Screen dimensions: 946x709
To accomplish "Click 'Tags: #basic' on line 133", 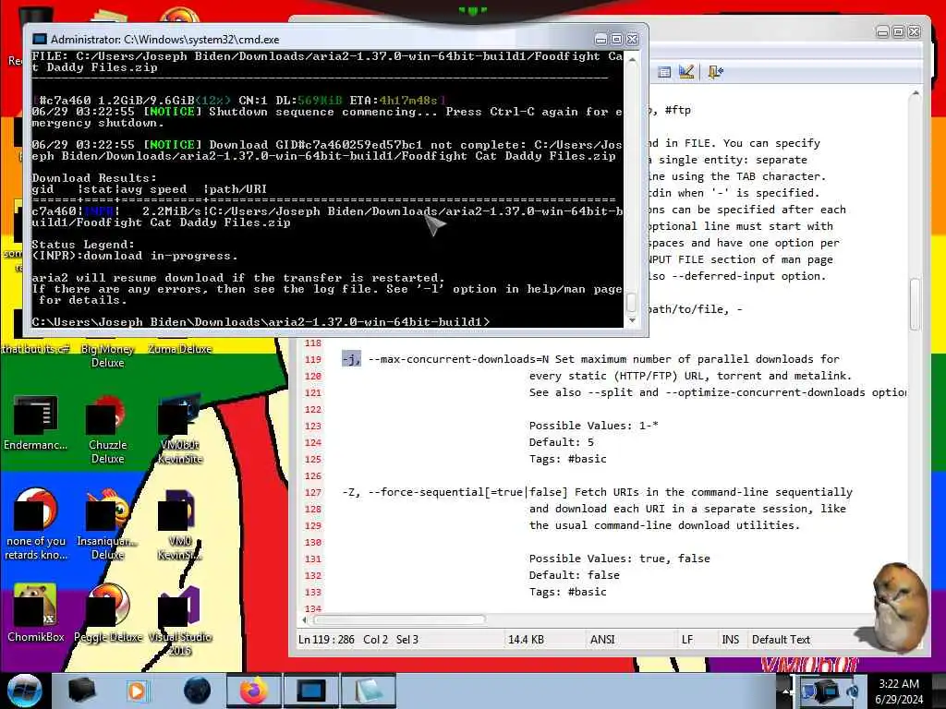I will point(568,592).
